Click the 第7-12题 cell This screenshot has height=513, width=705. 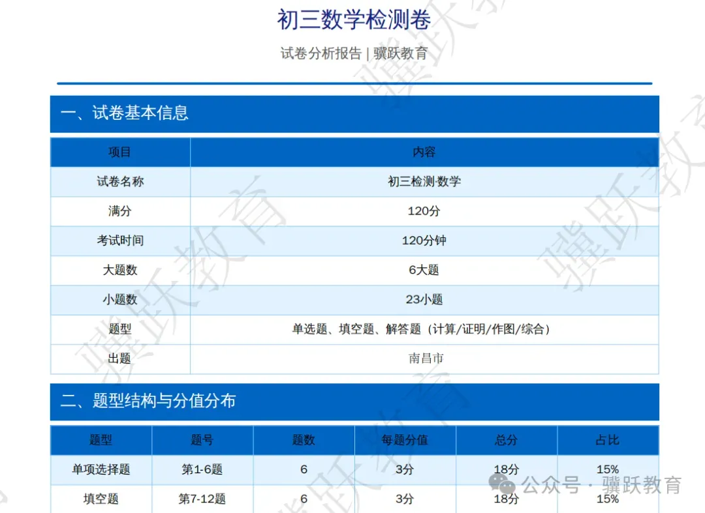pyautogui.click(x=202, y=499)
